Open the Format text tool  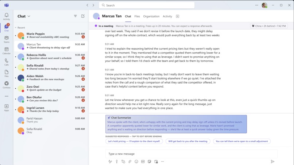click(110, 161)
